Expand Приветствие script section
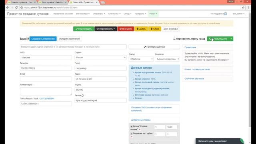The image size is (256, 144). point(190,47)
